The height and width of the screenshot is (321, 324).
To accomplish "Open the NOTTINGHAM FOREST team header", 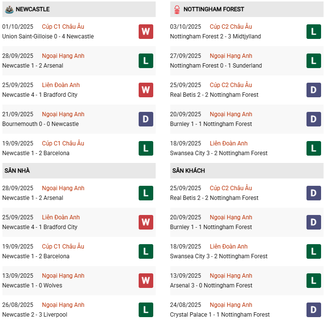I will (214, 9).
